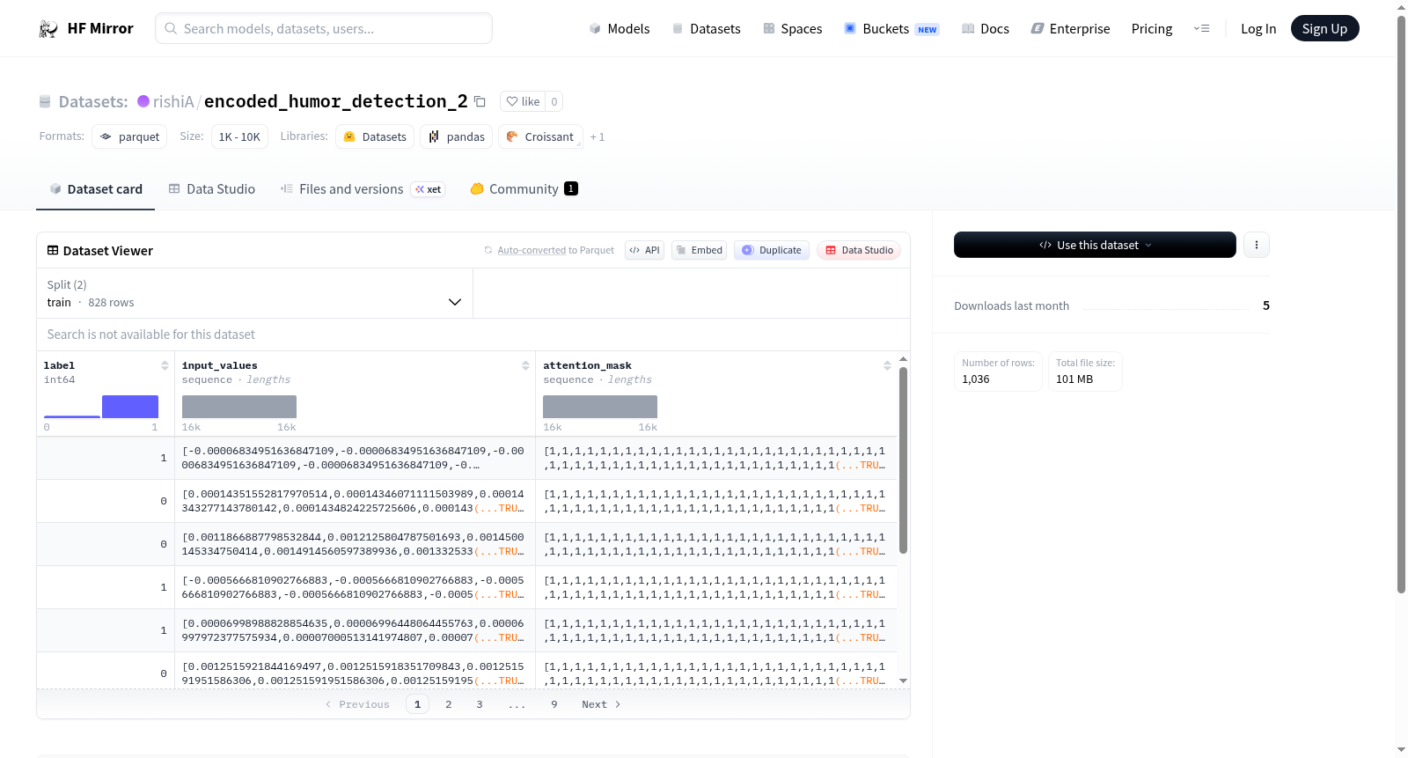Click the Auto-converted to Parquet link

point(532,250)
